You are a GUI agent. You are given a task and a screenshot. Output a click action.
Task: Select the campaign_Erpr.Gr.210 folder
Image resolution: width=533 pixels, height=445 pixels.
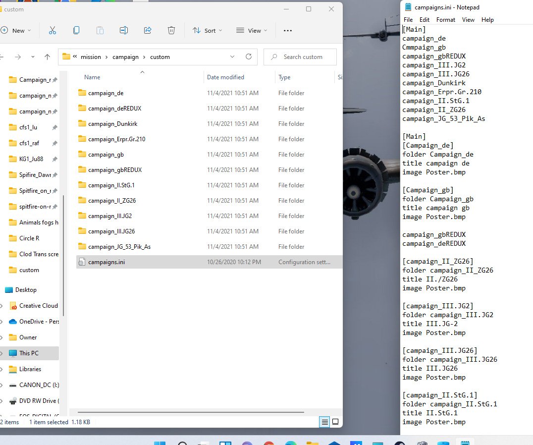(116, 139)
